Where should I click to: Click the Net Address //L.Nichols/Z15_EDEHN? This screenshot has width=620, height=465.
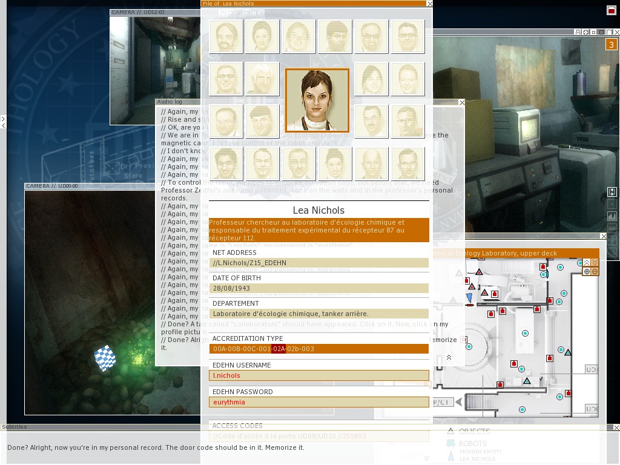tap(318, 263)
